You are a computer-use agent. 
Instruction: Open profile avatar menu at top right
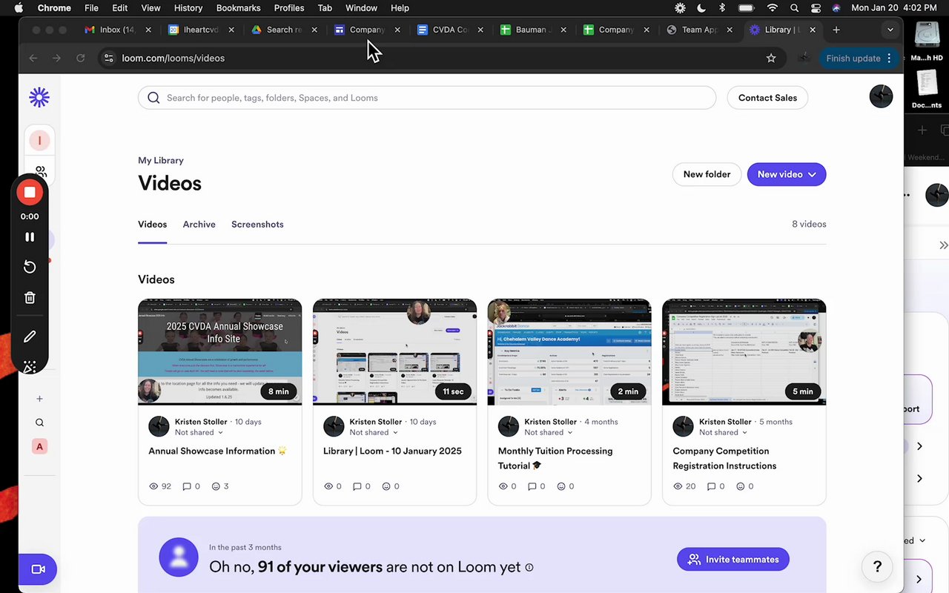point(881,96)
